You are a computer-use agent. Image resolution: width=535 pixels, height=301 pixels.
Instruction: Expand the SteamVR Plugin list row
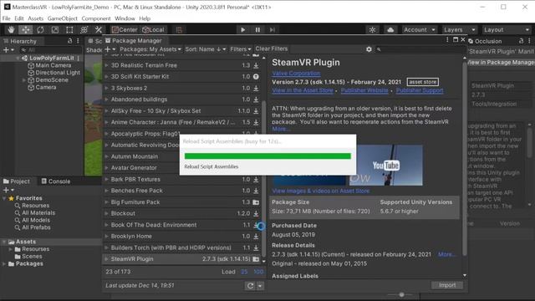pos(106,258)
